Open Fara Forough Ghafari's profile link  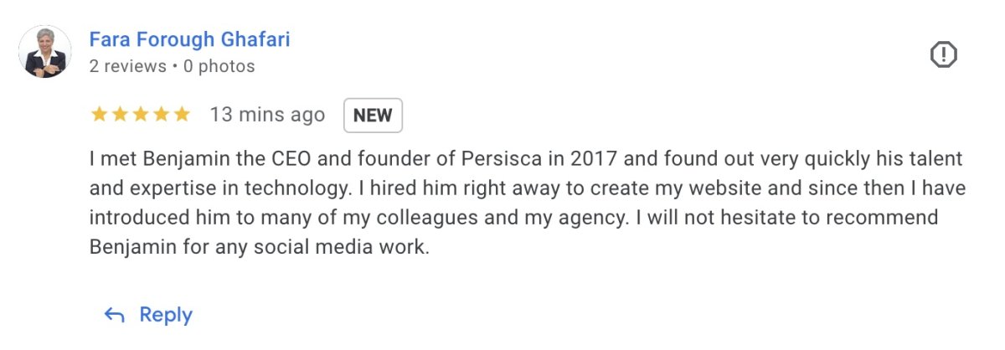[190, 39]
